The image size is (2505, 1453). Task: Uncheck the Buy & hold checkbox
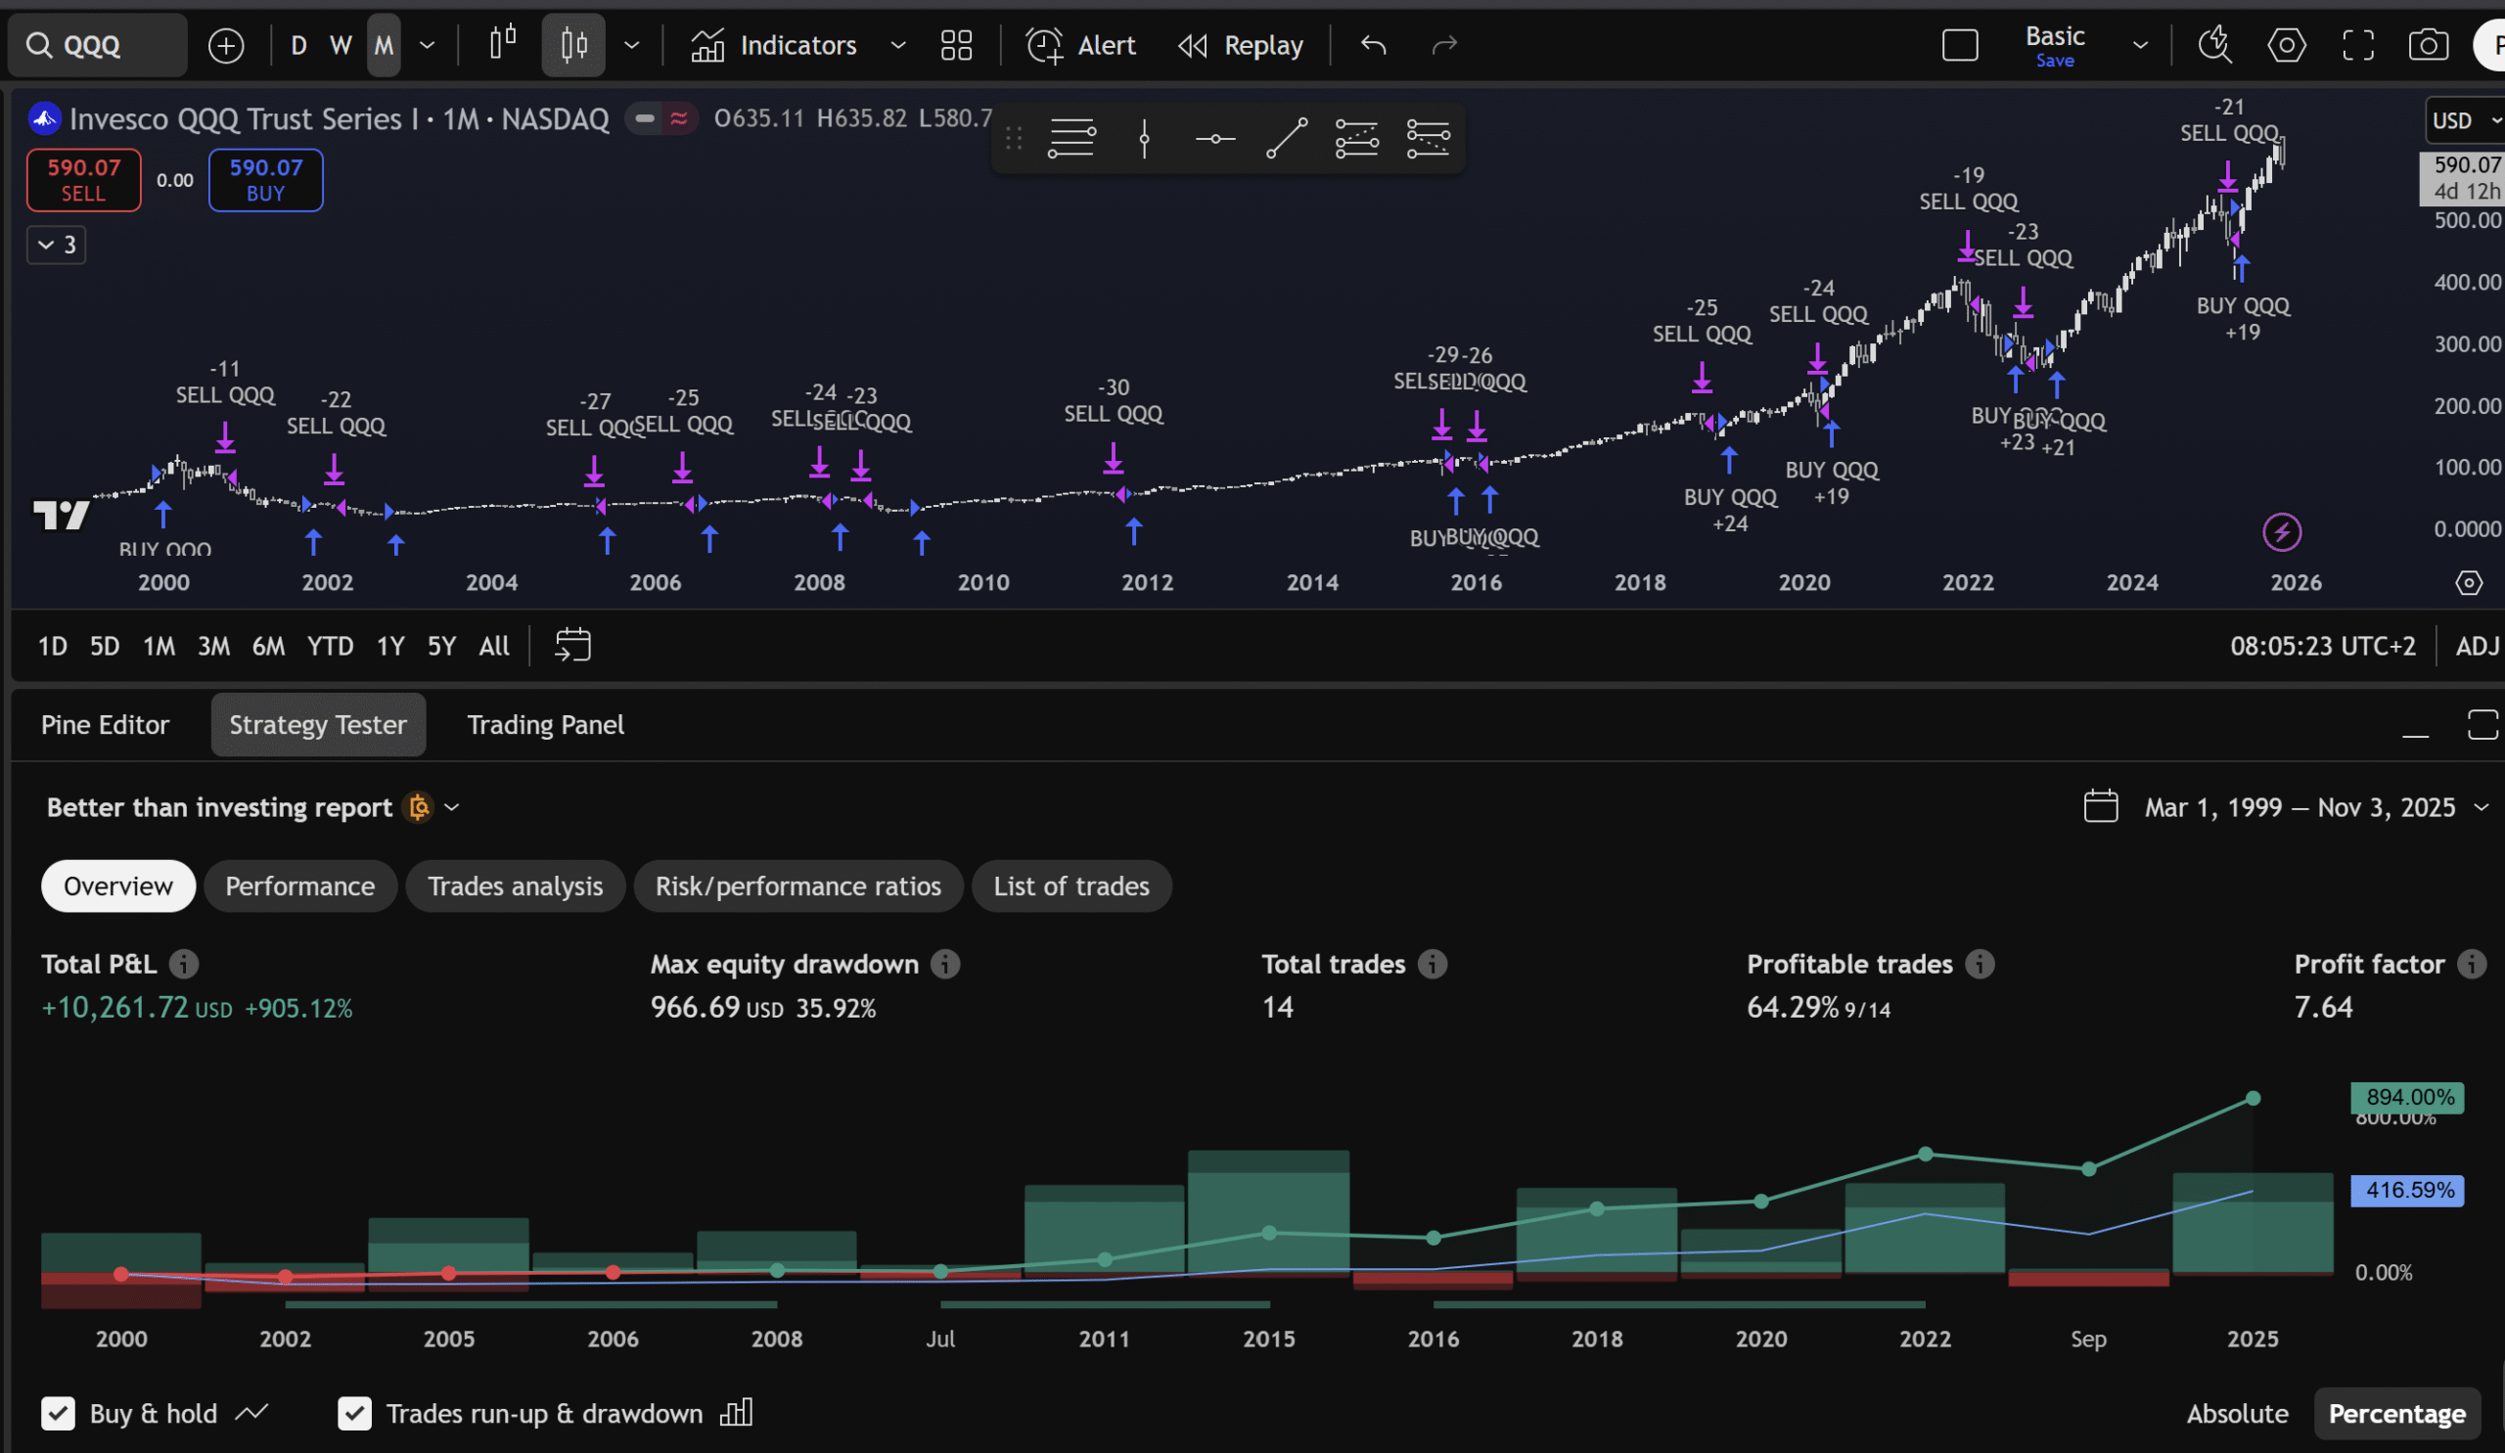(58, 1413)
